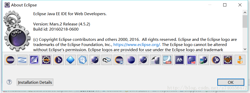Click the purple sphere with document page icon
This screenshot has height=93, width=250.
(x=34, y=60)
